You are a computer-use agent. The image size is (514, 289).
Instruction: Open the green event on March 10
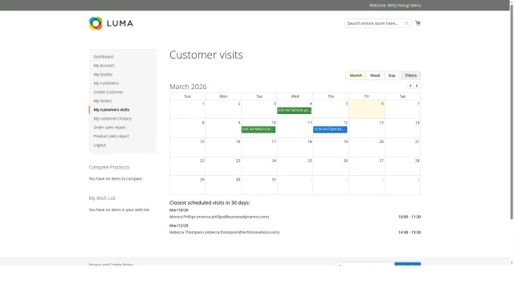tap(259, 129)
